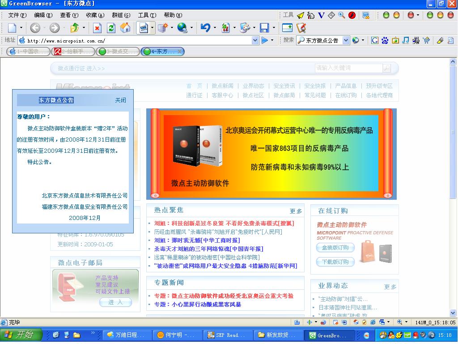Click the blue V icon in tools bar
458x344 pixels.
(x=321, y=15)
